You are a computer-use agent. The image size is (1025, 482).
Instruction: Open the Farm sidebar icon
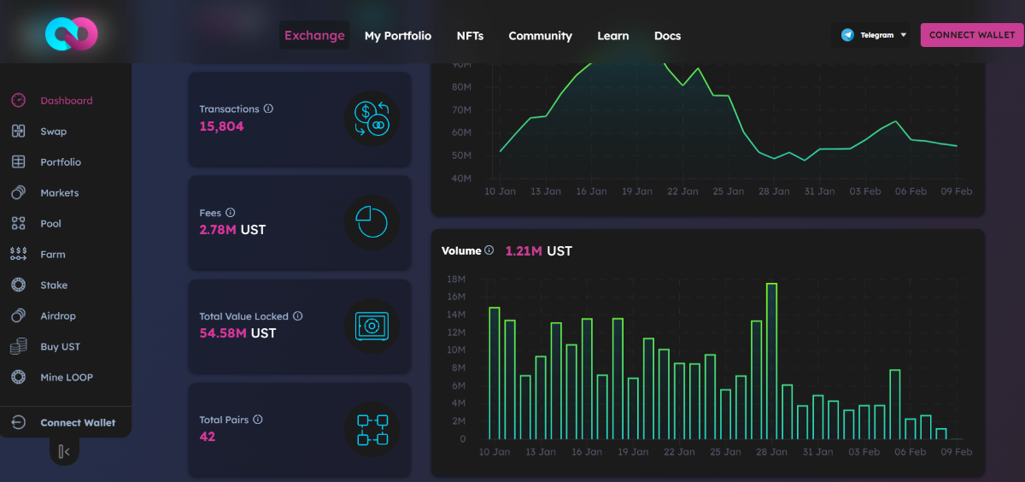click(x=19, y=255)
